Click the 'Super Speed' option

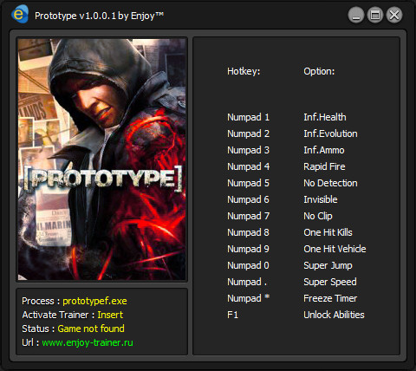(x=330, y=282)
